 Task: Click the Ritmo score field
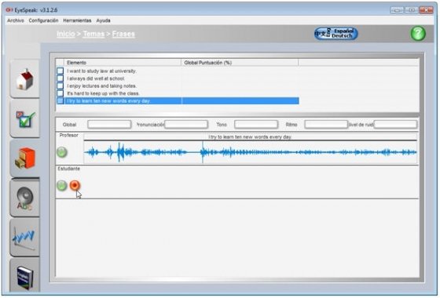coord(326,125)
